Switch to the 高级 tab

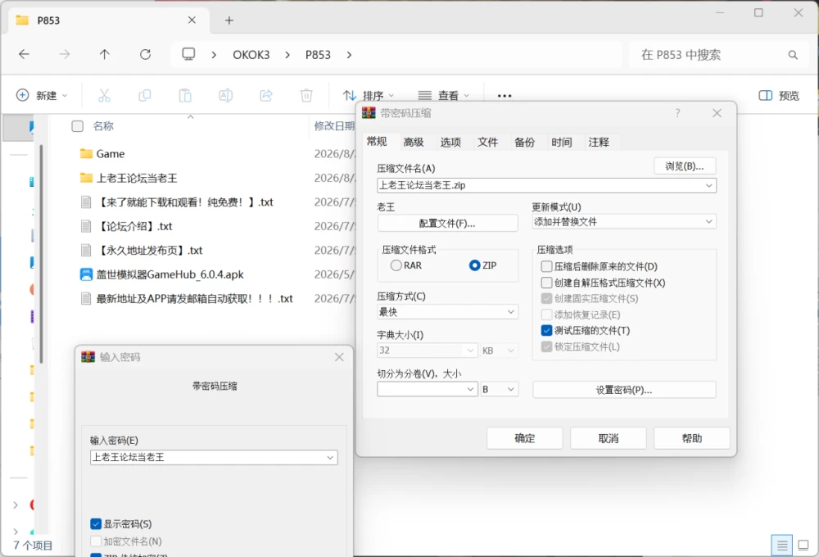click(414, 143)
